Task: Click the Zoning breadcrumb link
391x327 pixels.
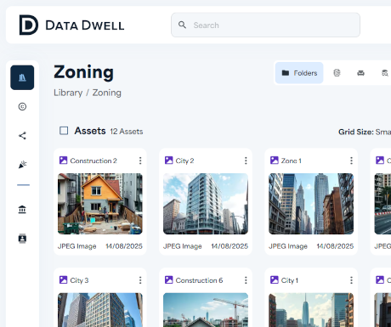Action: [x=107, y=93]
